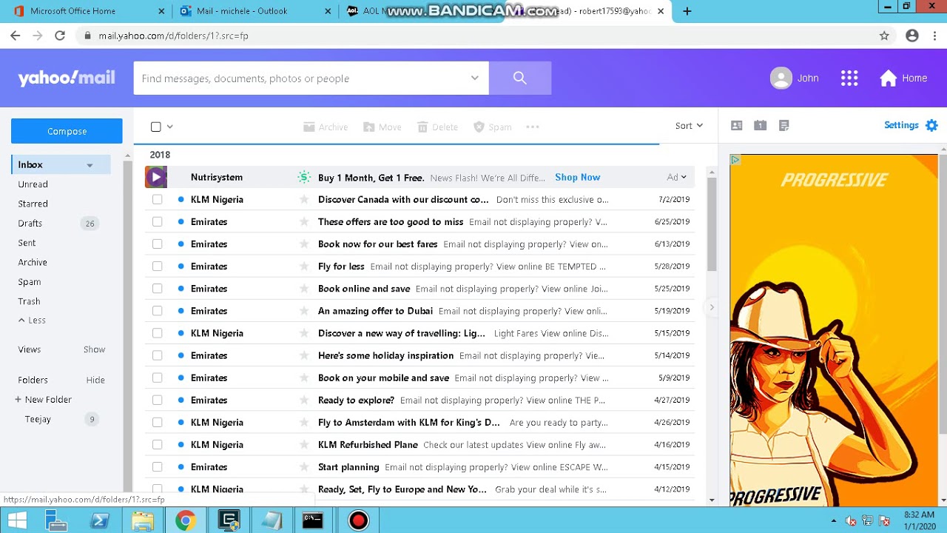This screenshot has height=533, width=947.
Task: Open the Unread folder
Action: 33,184
